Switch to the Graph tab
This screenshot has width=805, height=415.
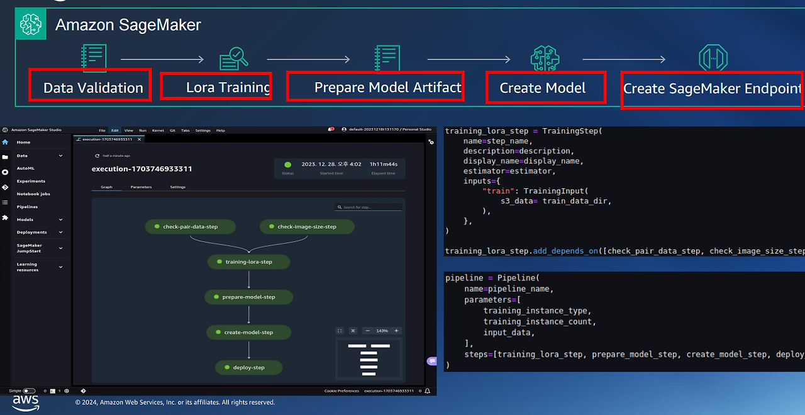[x=106, y=187]
